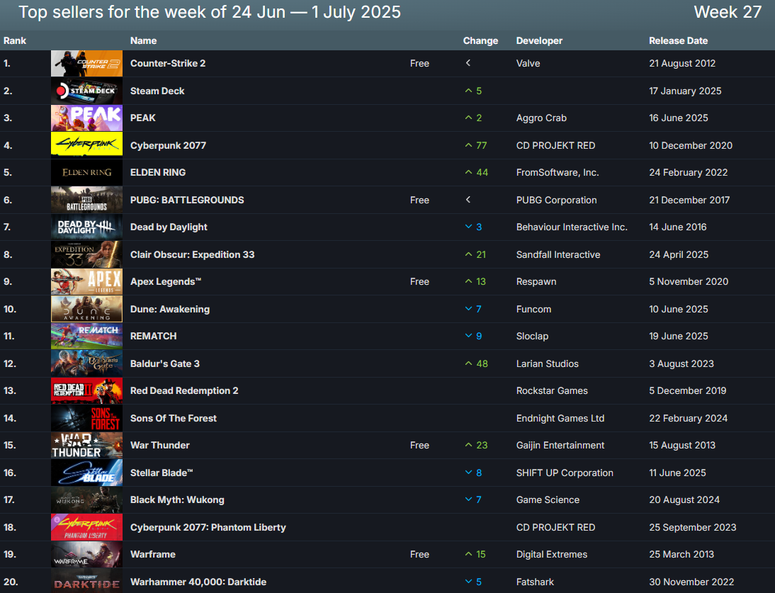This screenshot has height=593, width=775.
Task: Open PUBG: BATTLEGROUNDS name link
Action: pos(187,200)
